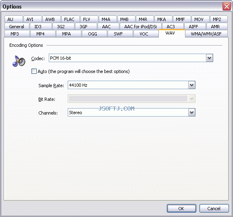Go to the FLV tab
The width and height of the screenshot is (233, 217).
click(x=89, y=19)
